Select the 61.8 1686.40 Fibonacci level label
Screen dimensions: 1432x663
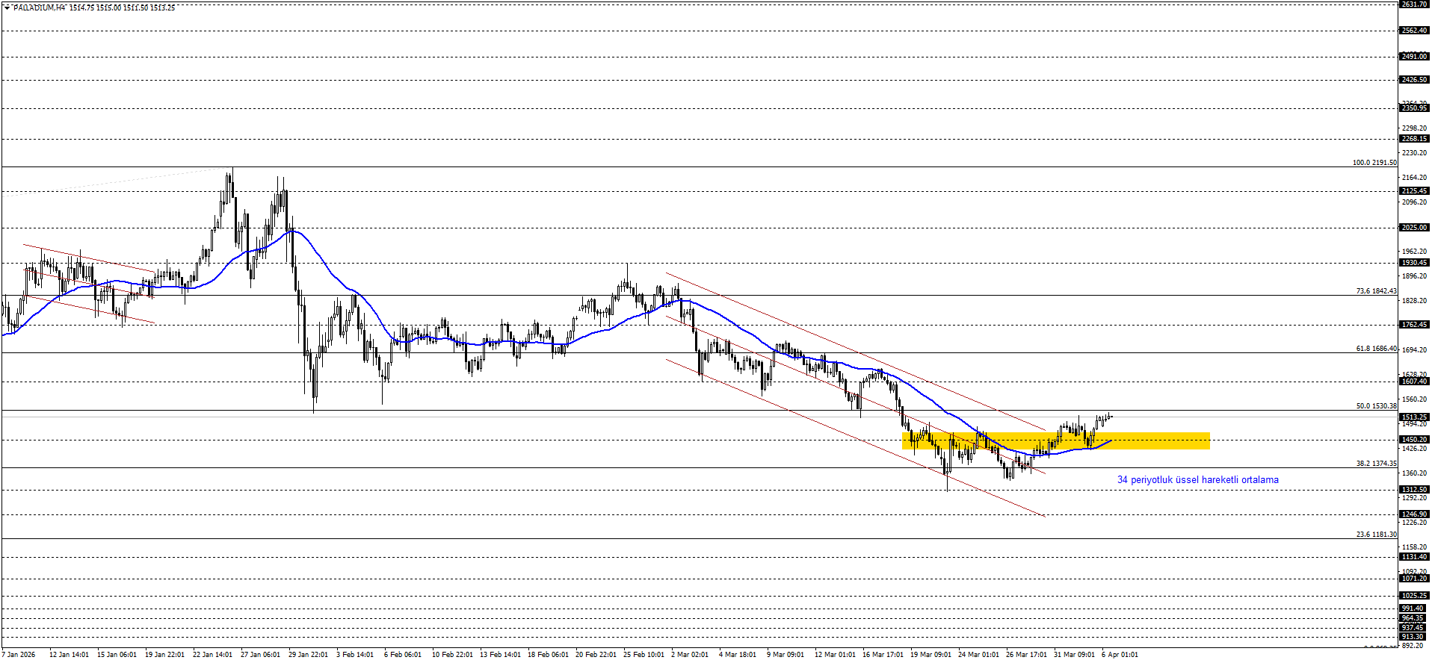[1376, 349]
